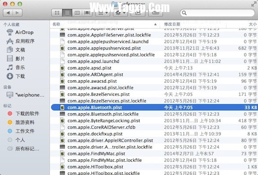
Task: Click the date 2014年4月29日 下午12:41
Action: click(x=192, y=75)
